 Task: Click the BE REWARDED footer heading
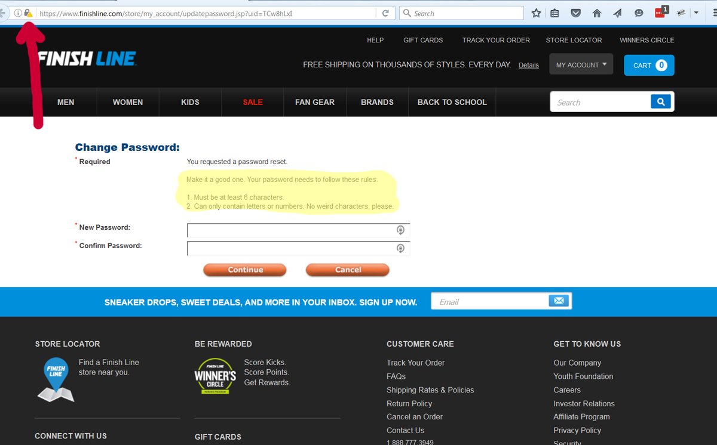pos(223,344)
